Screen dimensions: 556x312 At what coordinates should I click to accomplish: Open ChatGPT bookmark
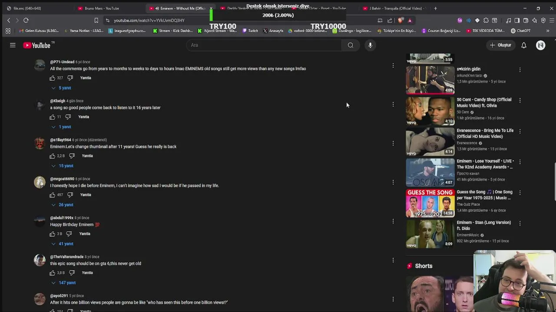pyautogui.click(x=520, y=31)
